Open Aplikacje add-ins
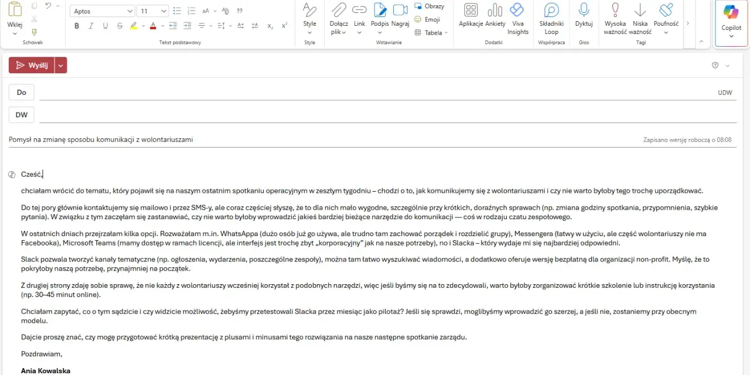The image size is (750, 375). coord(471,15)
